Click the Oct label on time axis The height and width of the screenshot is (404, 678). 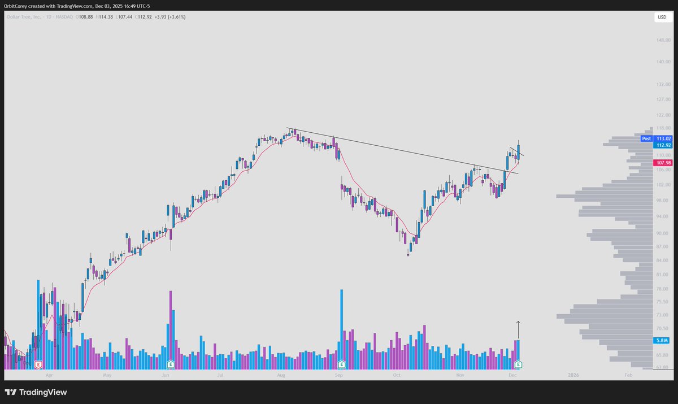[397, 375]
